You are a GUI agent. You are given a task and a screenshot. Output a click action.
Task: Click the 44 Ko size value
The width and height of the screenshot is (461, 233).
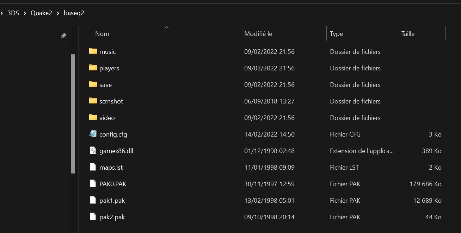click(x=434, y=217)
